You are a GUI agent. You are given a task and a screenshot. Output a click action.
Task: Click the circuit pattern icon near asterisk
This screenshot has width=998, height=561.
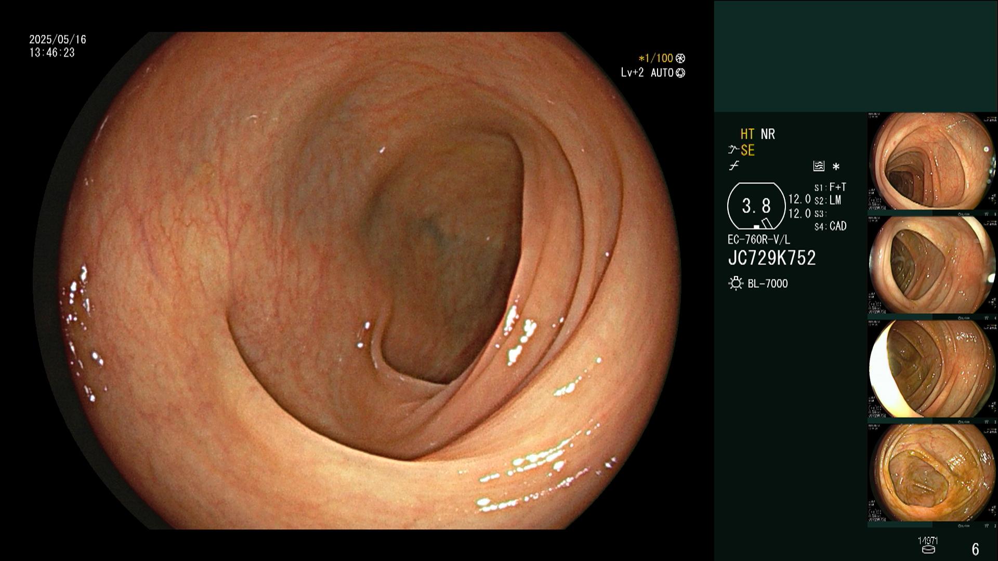point(819,166)
